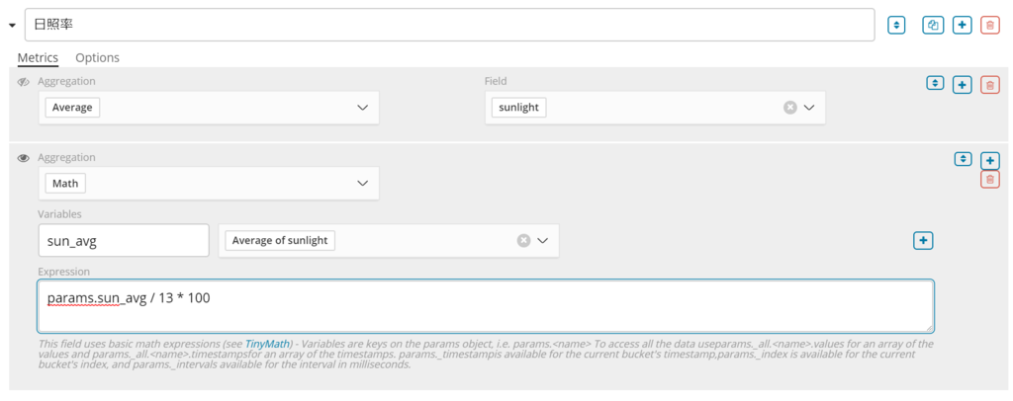Add a new series with plus icon

(963, 25)
